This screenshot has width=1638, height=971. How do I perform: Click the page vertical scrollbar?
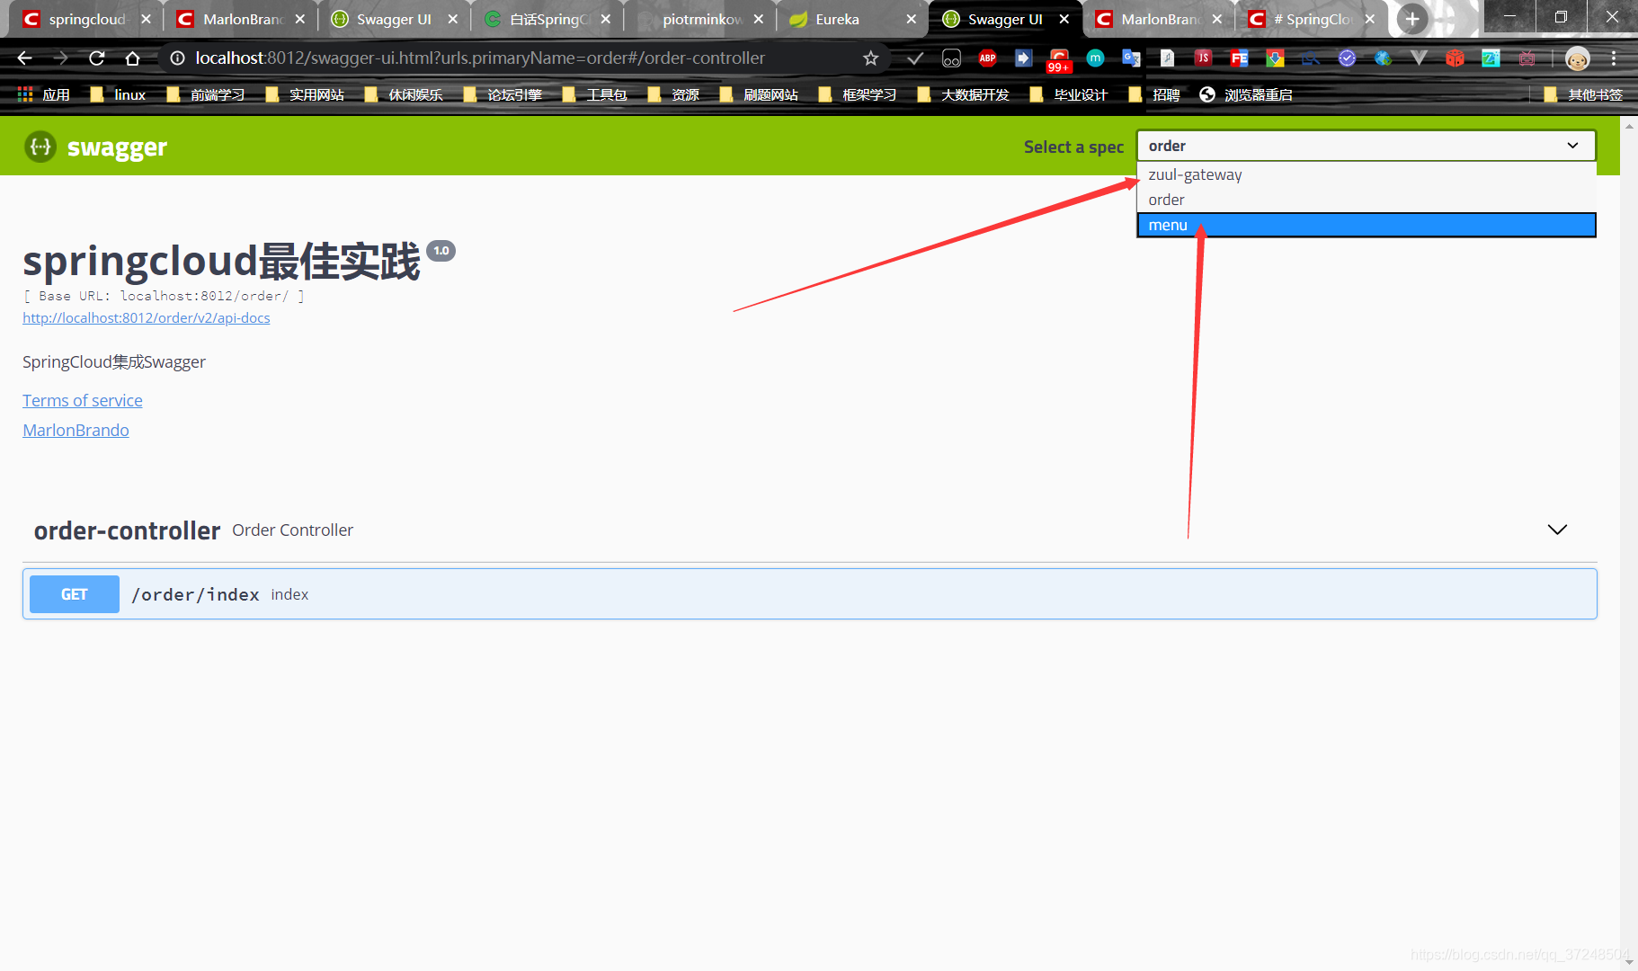(1629, 543)
